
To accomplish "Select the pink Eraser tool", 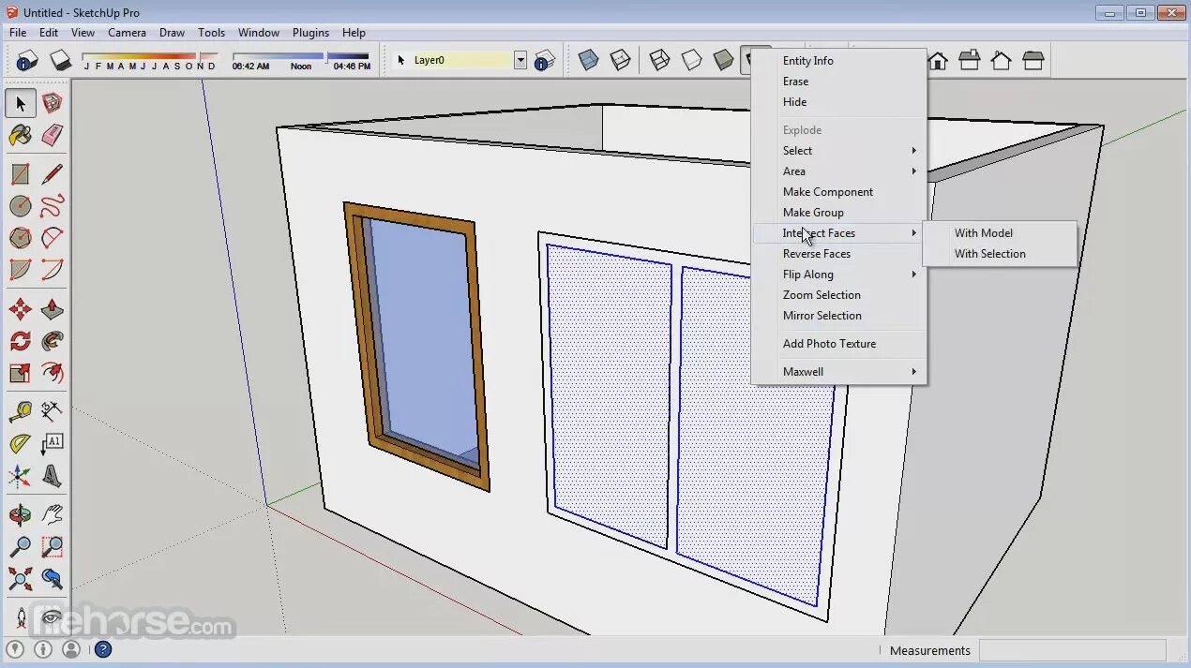I will tap(53, 135).
